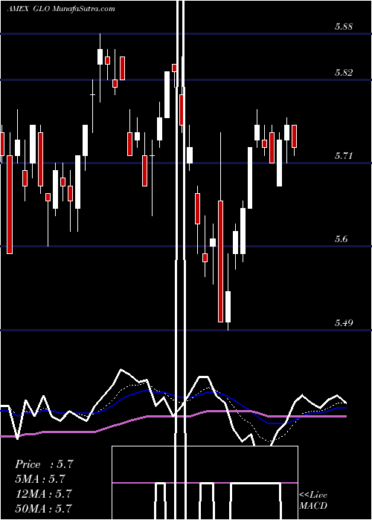Image resolution: width=372 pixels, height=520 pixels.
Task: Click the 5.71 price axis label
Action: [344, 155]
